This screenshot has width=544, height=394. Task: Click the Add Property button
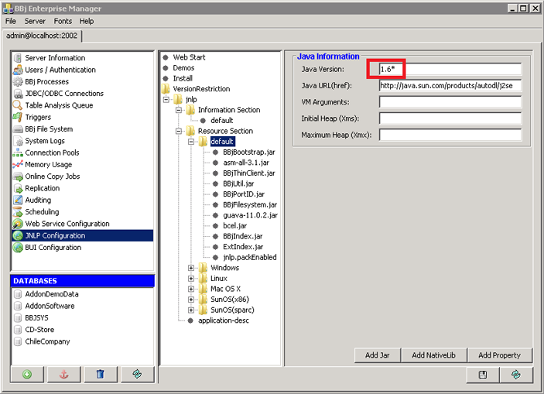coord(500,355)
